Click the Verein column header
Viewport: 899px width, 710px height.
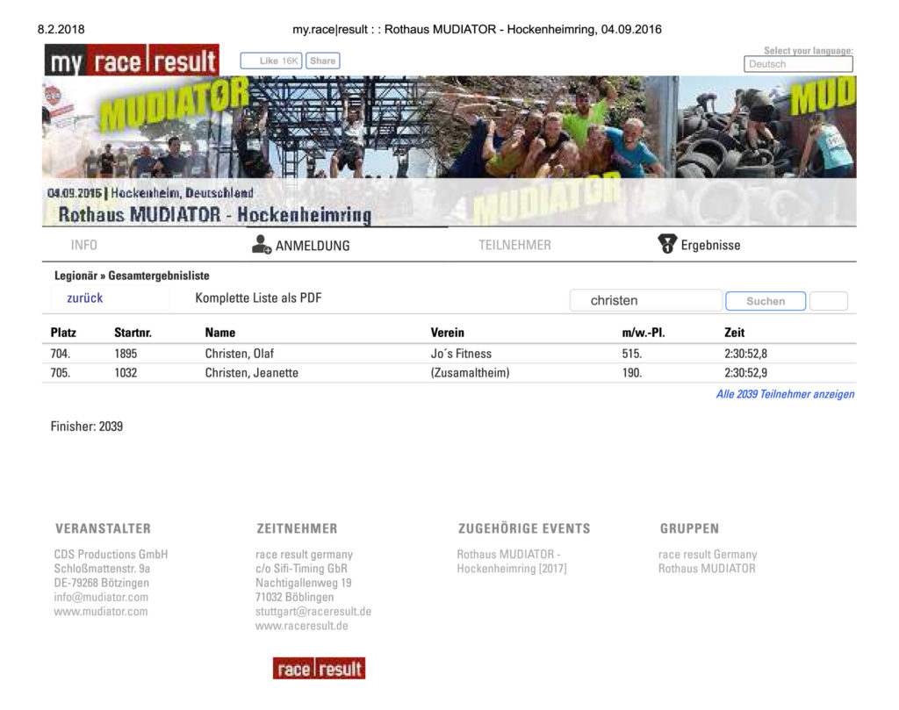447,333
